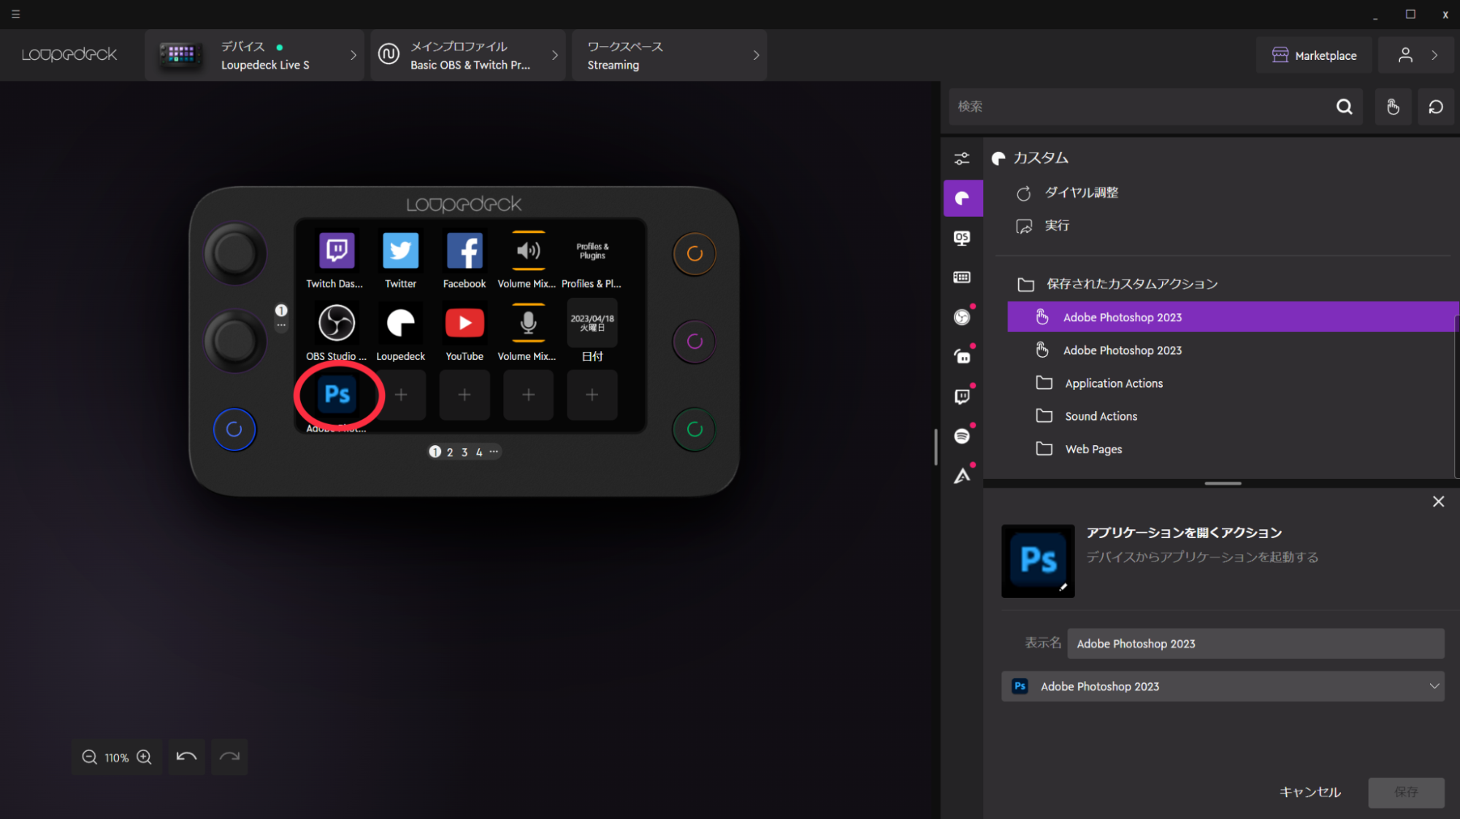Expand the Streaming workspace selector

(669, 55)
